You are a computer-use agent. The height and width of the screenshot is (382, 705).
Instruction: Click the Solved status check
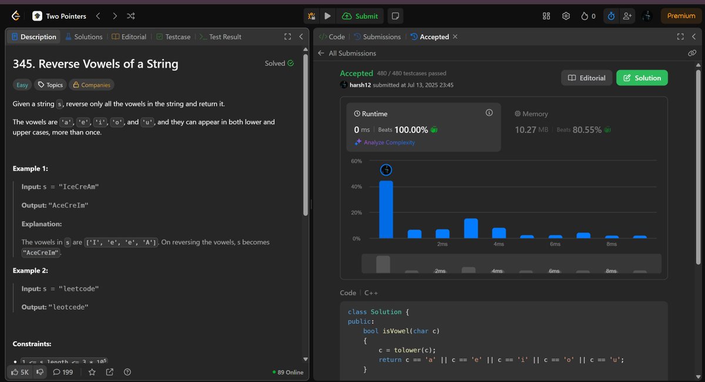280,63
